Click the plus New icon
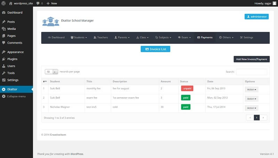The image size is (278, 158). 48,3
